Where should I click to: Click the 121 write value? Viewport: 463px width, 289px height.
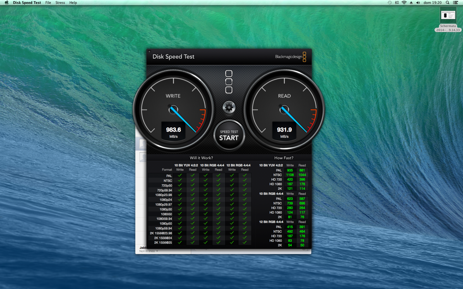(290, 189)
